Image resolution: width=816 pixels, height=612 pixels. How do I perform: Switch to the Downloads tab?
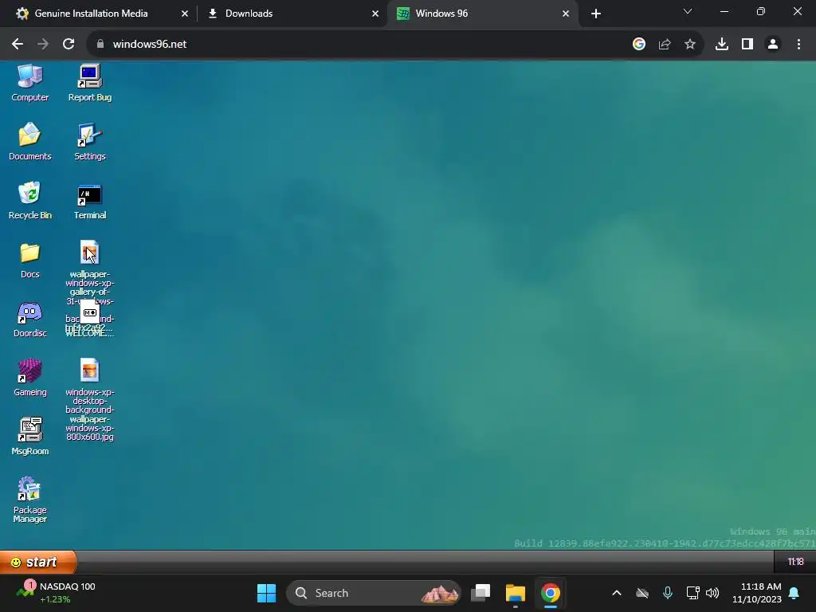click(x=249, y=14)
